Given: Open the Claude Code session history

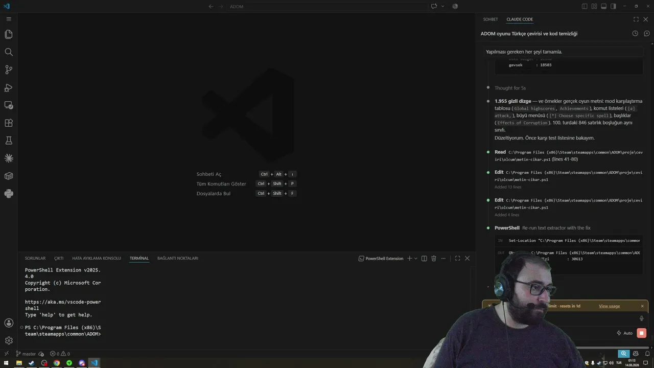Looking at the screenshot, I should point(635,34).
